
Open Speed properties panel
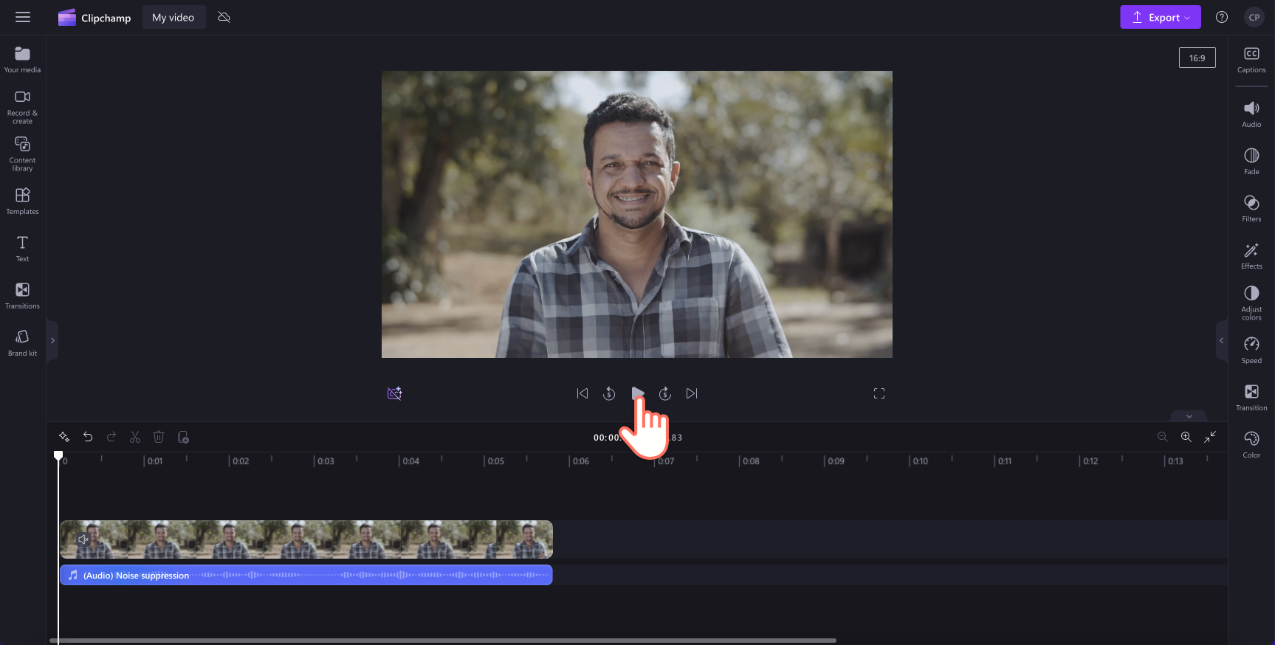[x=1251, y=351]
